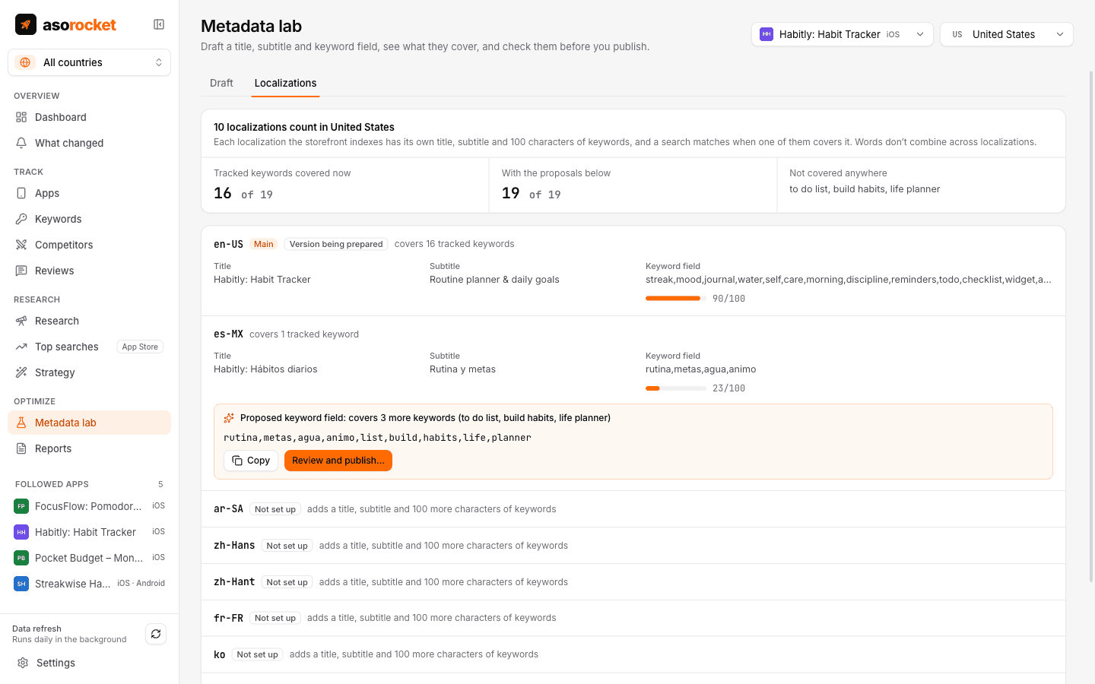Open the Habitly: Habit Tracker app dropdown
The height and width of the screenshot is (684, 1095).
tap(842, 34)
